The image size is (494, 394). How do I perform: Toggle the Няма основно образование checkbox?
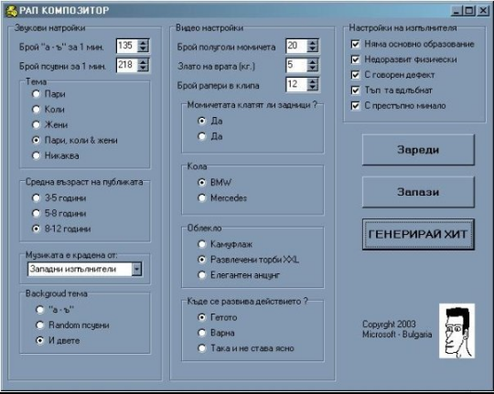pos(355,44)
